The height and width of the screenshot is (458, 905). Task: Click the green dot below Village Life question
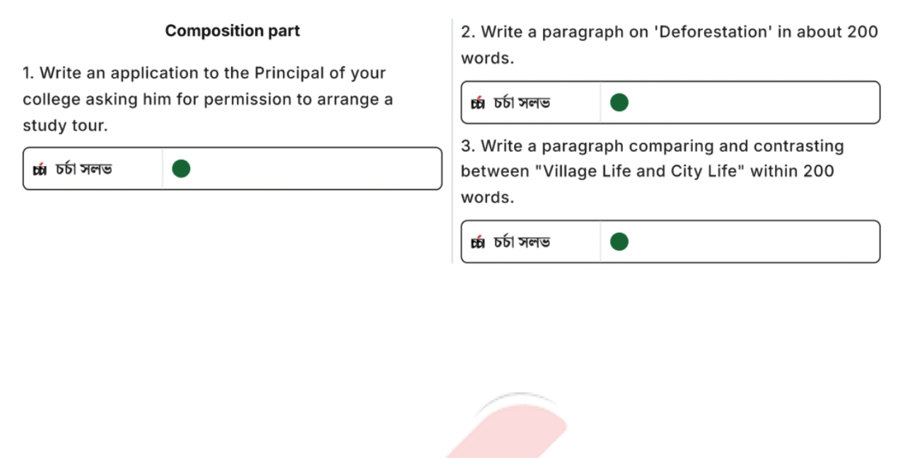pos(619,242)
